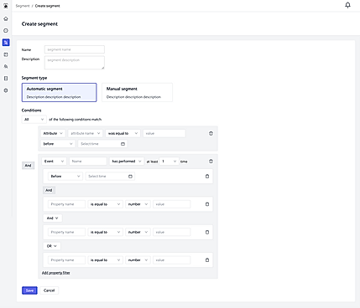360x308 pixels.
Task: Open calendar icon in Event time filter
Action: pyautogui.click(x=130, y=177)
